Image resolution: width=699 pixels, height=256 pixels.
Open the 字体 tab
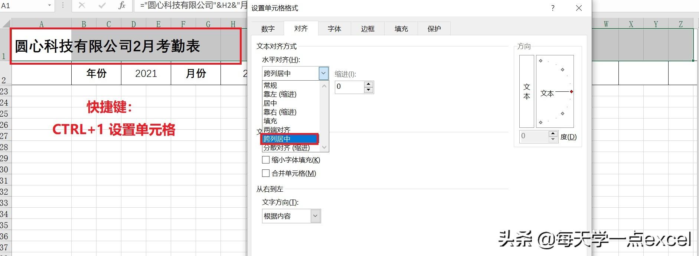point(334,29)
